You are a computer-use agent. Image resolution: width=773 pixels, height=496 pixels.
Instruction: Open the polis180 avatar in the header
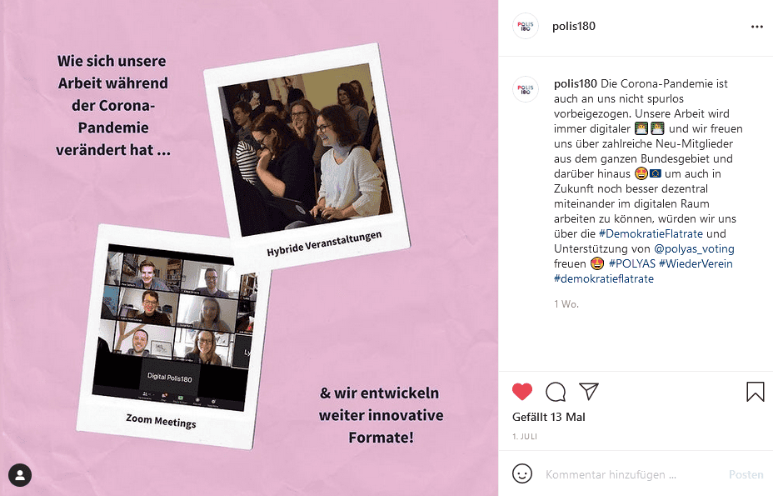tap(526, 26)
